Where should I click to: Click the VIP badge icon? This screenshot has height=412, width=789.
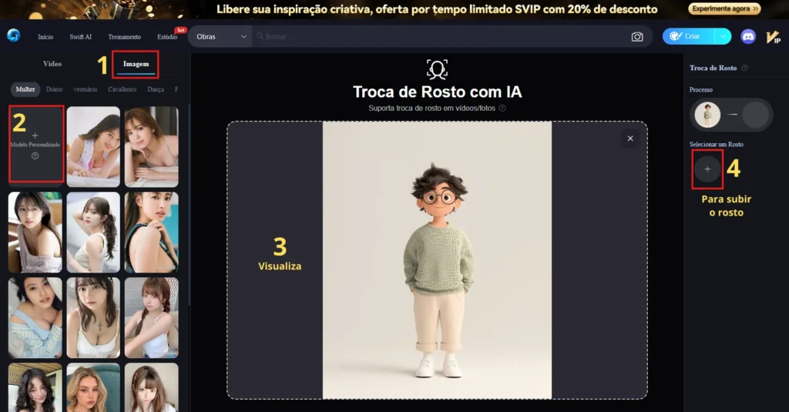(x=773, y=37)
